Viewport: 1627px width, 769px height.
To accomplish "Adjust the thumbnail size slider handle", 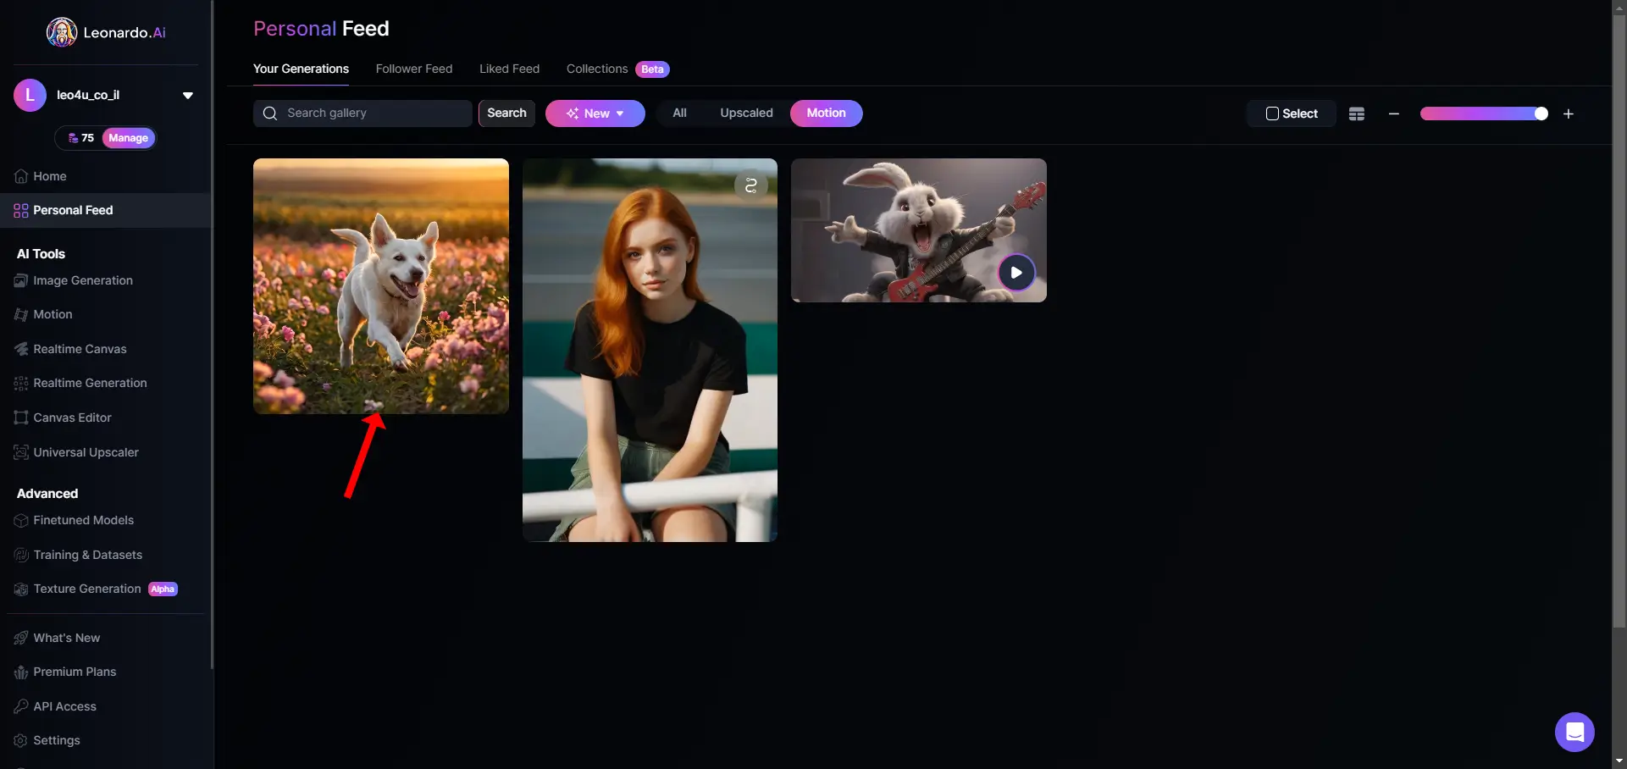I will click(x=1541, y=113).
